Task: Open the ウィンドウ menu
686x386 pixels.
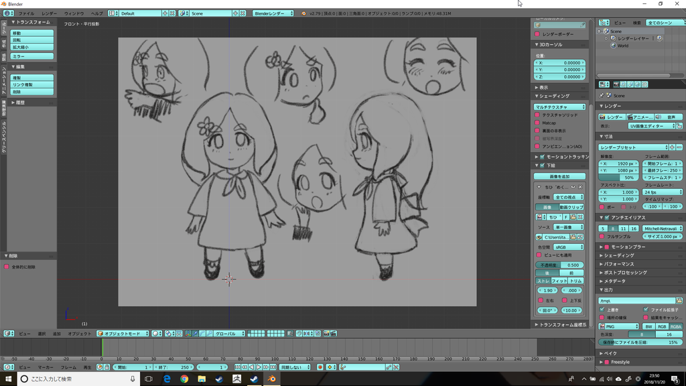Action: (74, 13)
